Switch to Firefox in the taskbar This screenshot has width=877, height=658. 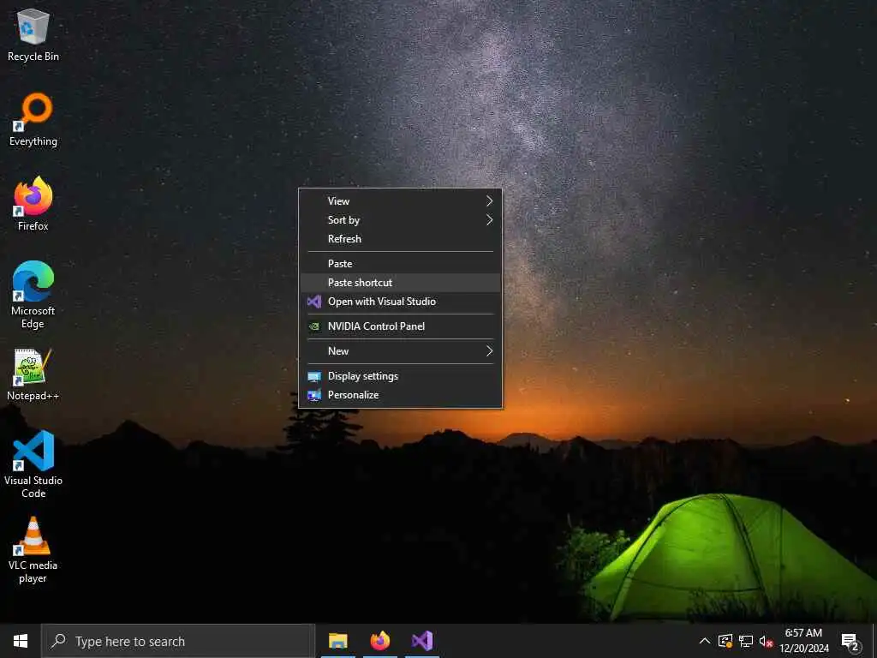[x=379, y=641]
